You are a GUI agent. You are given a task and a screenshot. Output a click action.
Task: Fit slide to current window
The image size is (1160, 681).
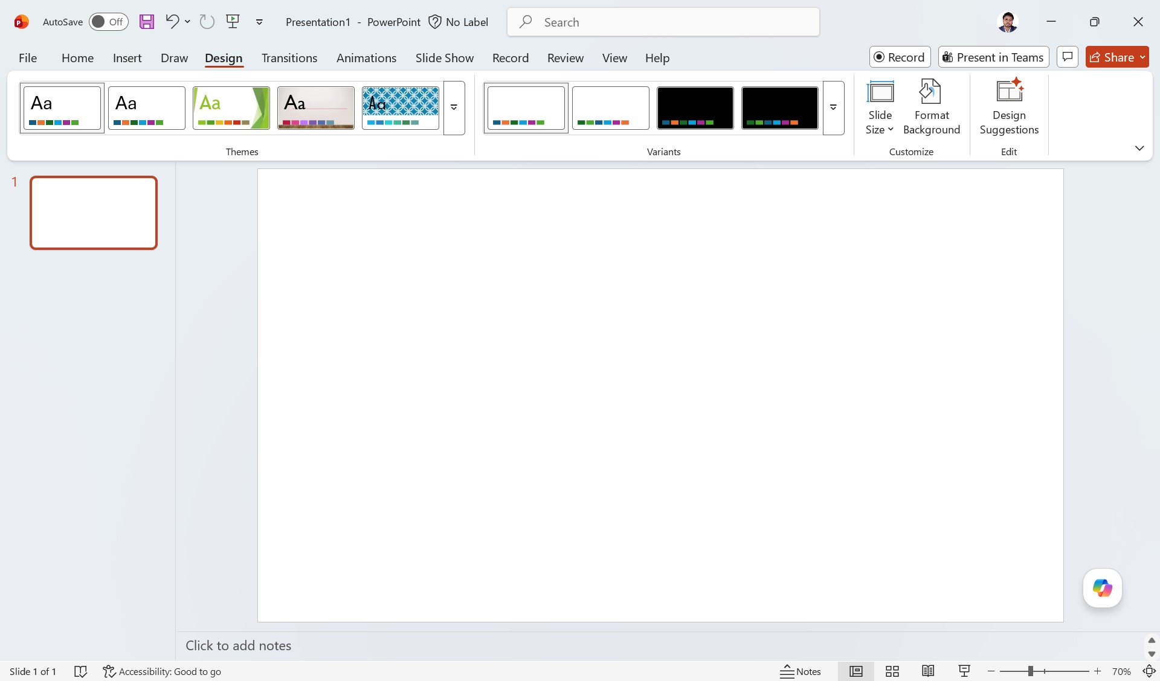pyautogui.click(x=1149, y=671)
